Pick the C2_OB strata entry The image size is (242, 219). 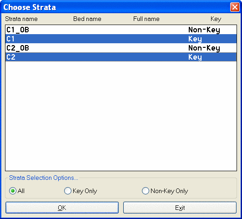(121, 48)
